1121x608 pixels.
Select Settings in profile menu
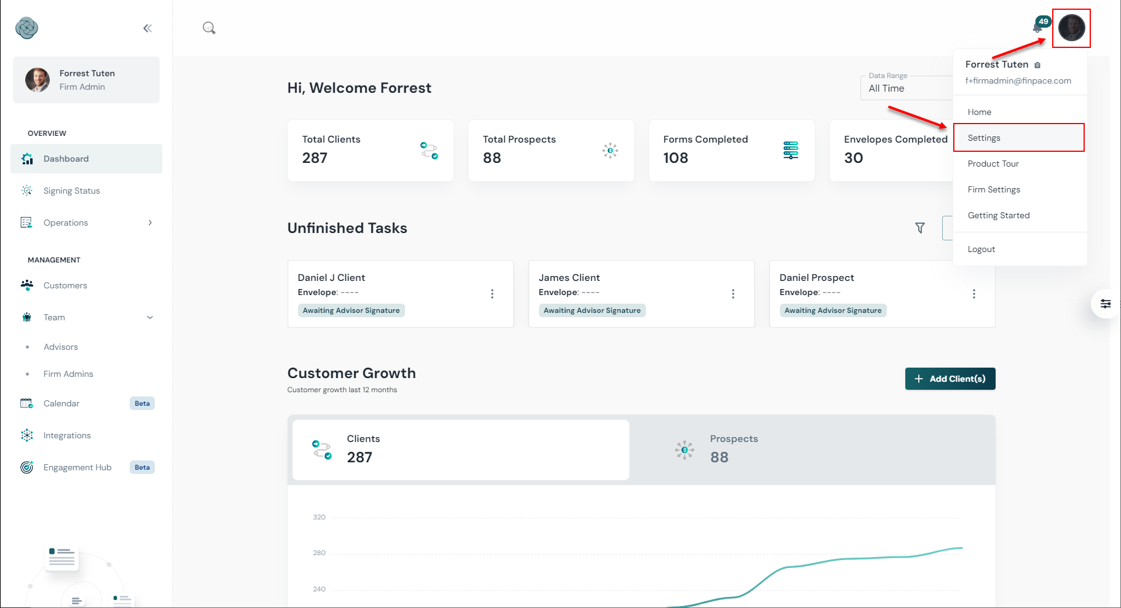point(1020,138)
